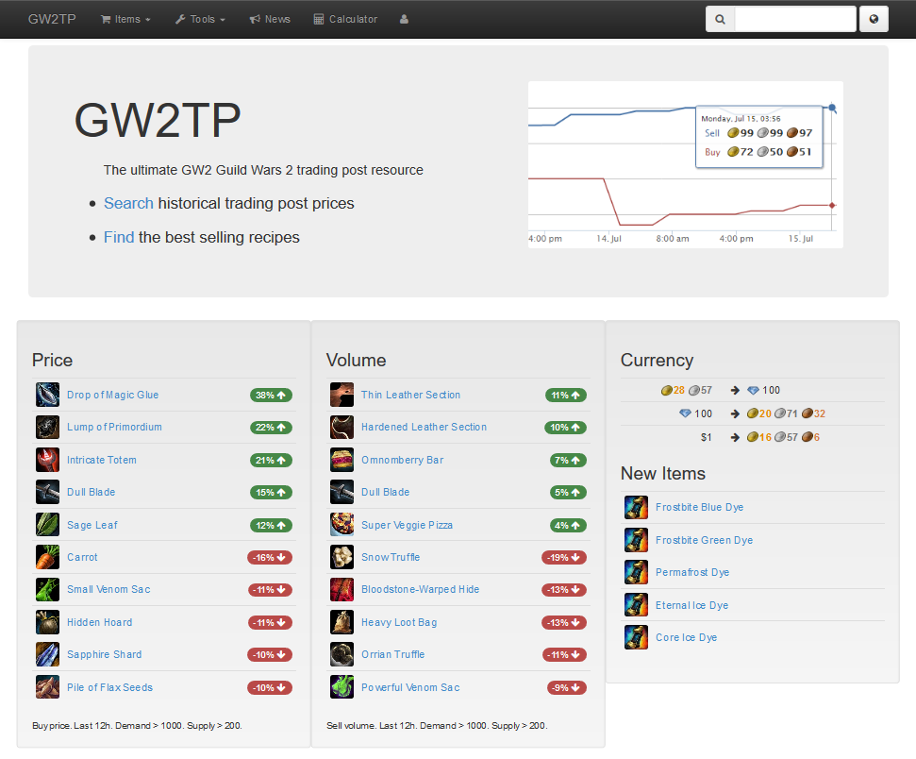This screenshot has height=759, width=916.
Task: Open the Calculator page
Action: click(x=345, y=19)
